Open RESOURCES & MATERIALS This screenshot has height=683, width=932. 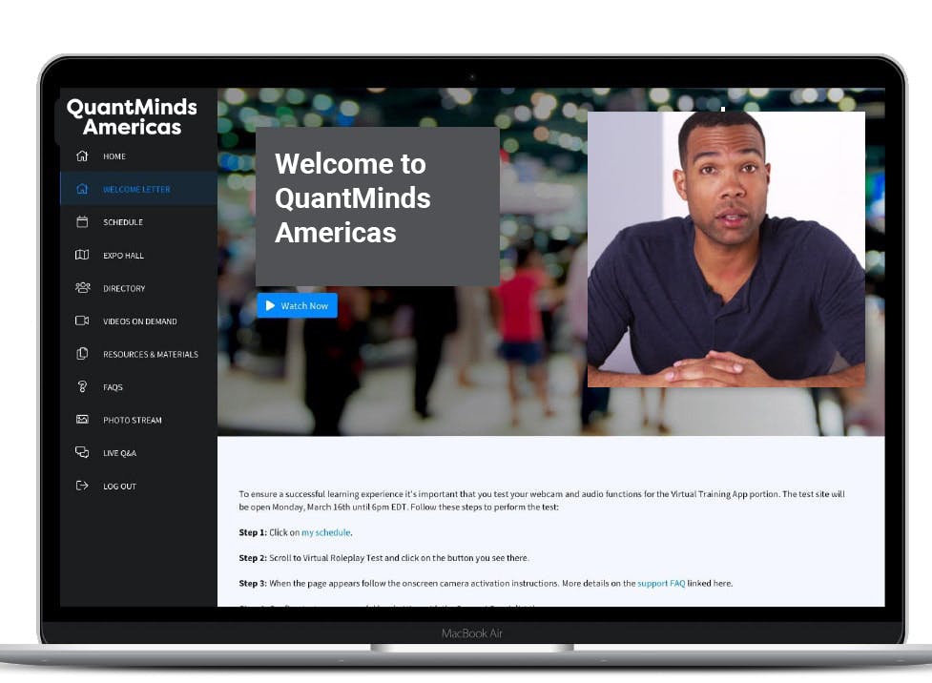click(x=151, y=354)
